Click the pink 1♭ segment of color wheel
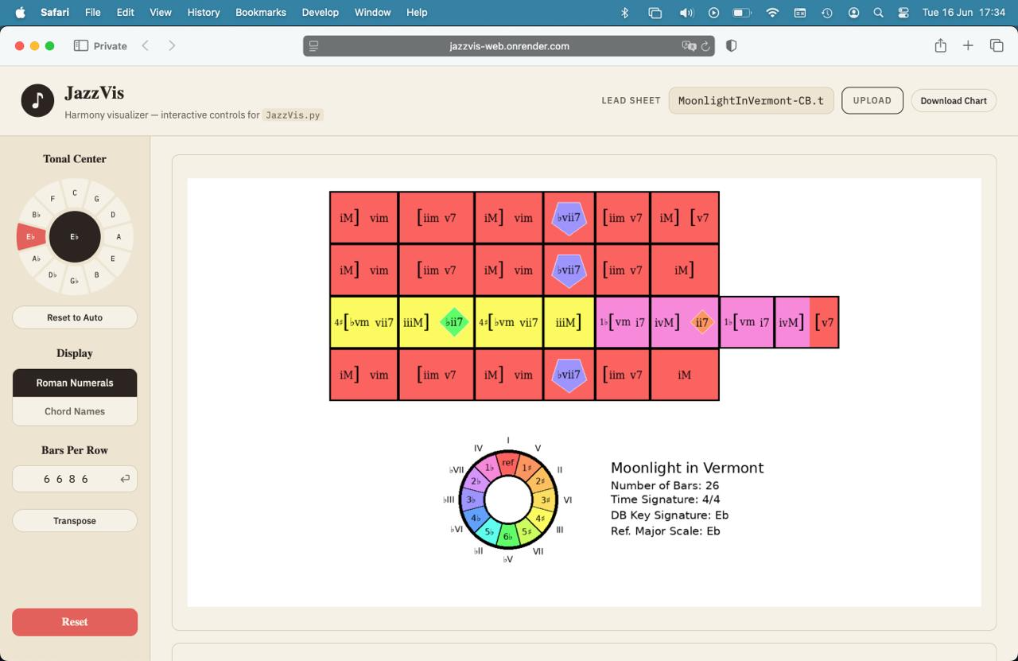1018x661 pixels. [x=490, y=468]
